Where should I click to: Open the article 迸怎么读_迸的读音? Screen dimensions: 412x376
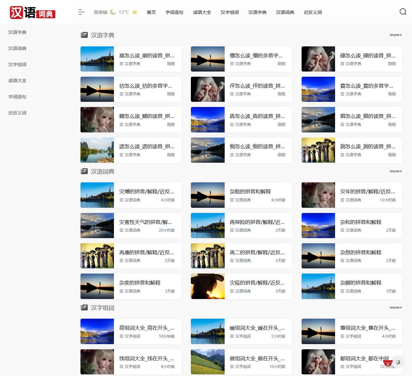(147, 146)
